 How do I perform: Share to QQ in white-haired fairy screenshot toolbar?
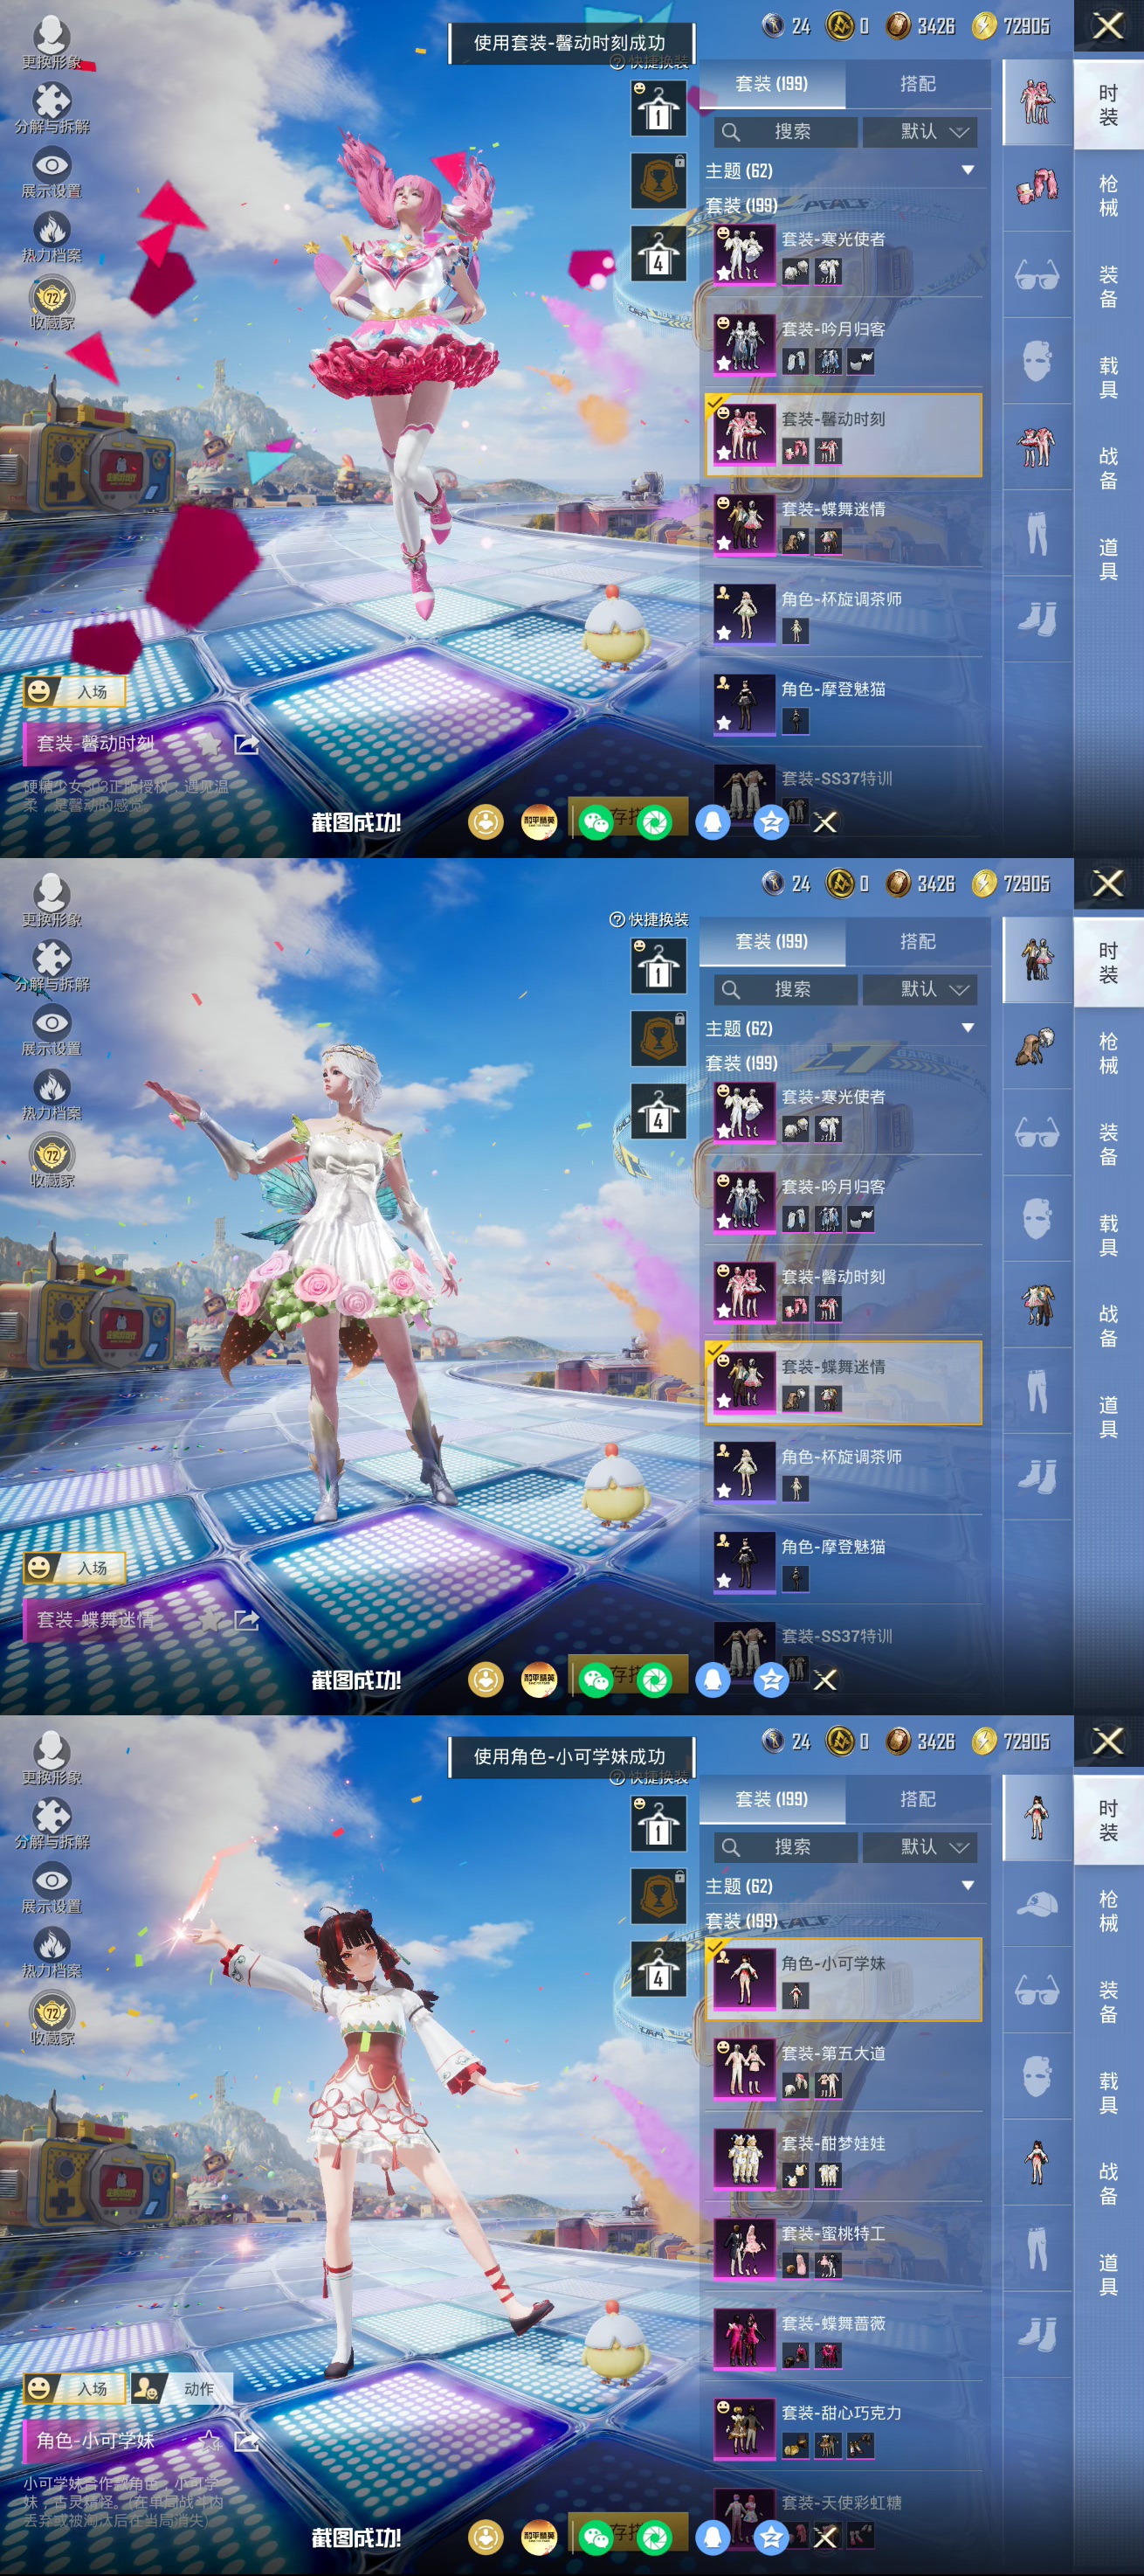713,1680
